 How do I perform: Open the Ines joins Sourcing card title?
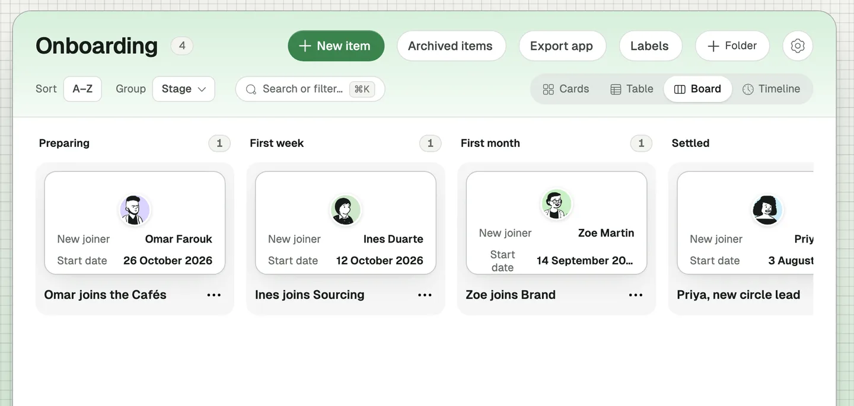(x=310, y=295)
